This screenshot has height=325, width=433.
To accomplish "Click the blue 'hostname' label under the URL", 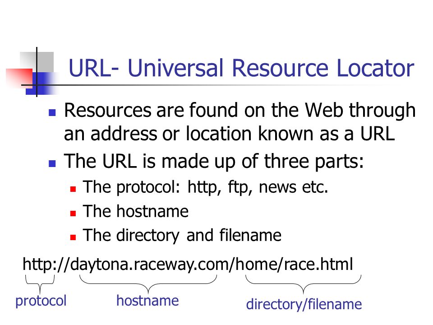I will (148, 301).
